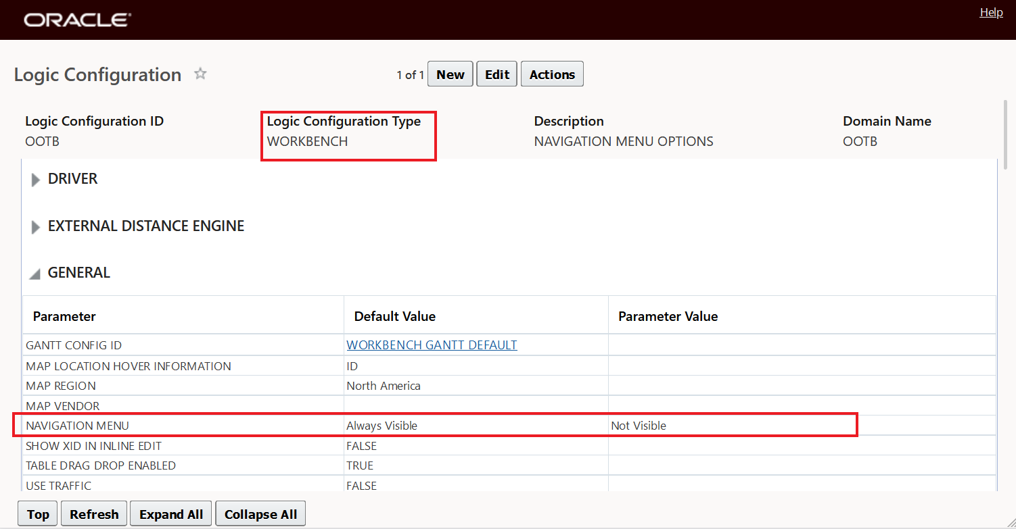Open the Help link

(991, 12)
